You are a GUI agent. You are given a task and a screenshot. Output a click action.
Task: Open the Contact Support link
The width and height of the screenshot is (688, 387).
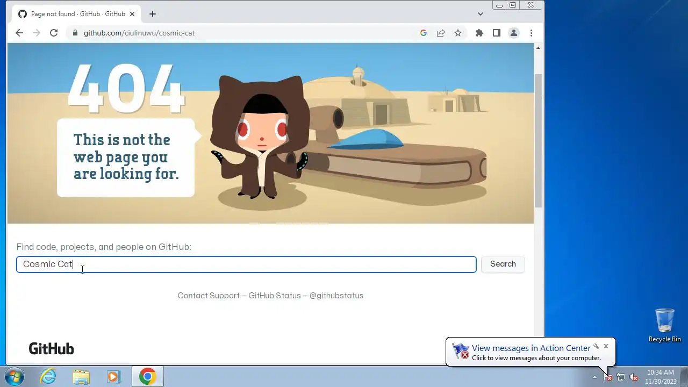click(x=209, y=296)
